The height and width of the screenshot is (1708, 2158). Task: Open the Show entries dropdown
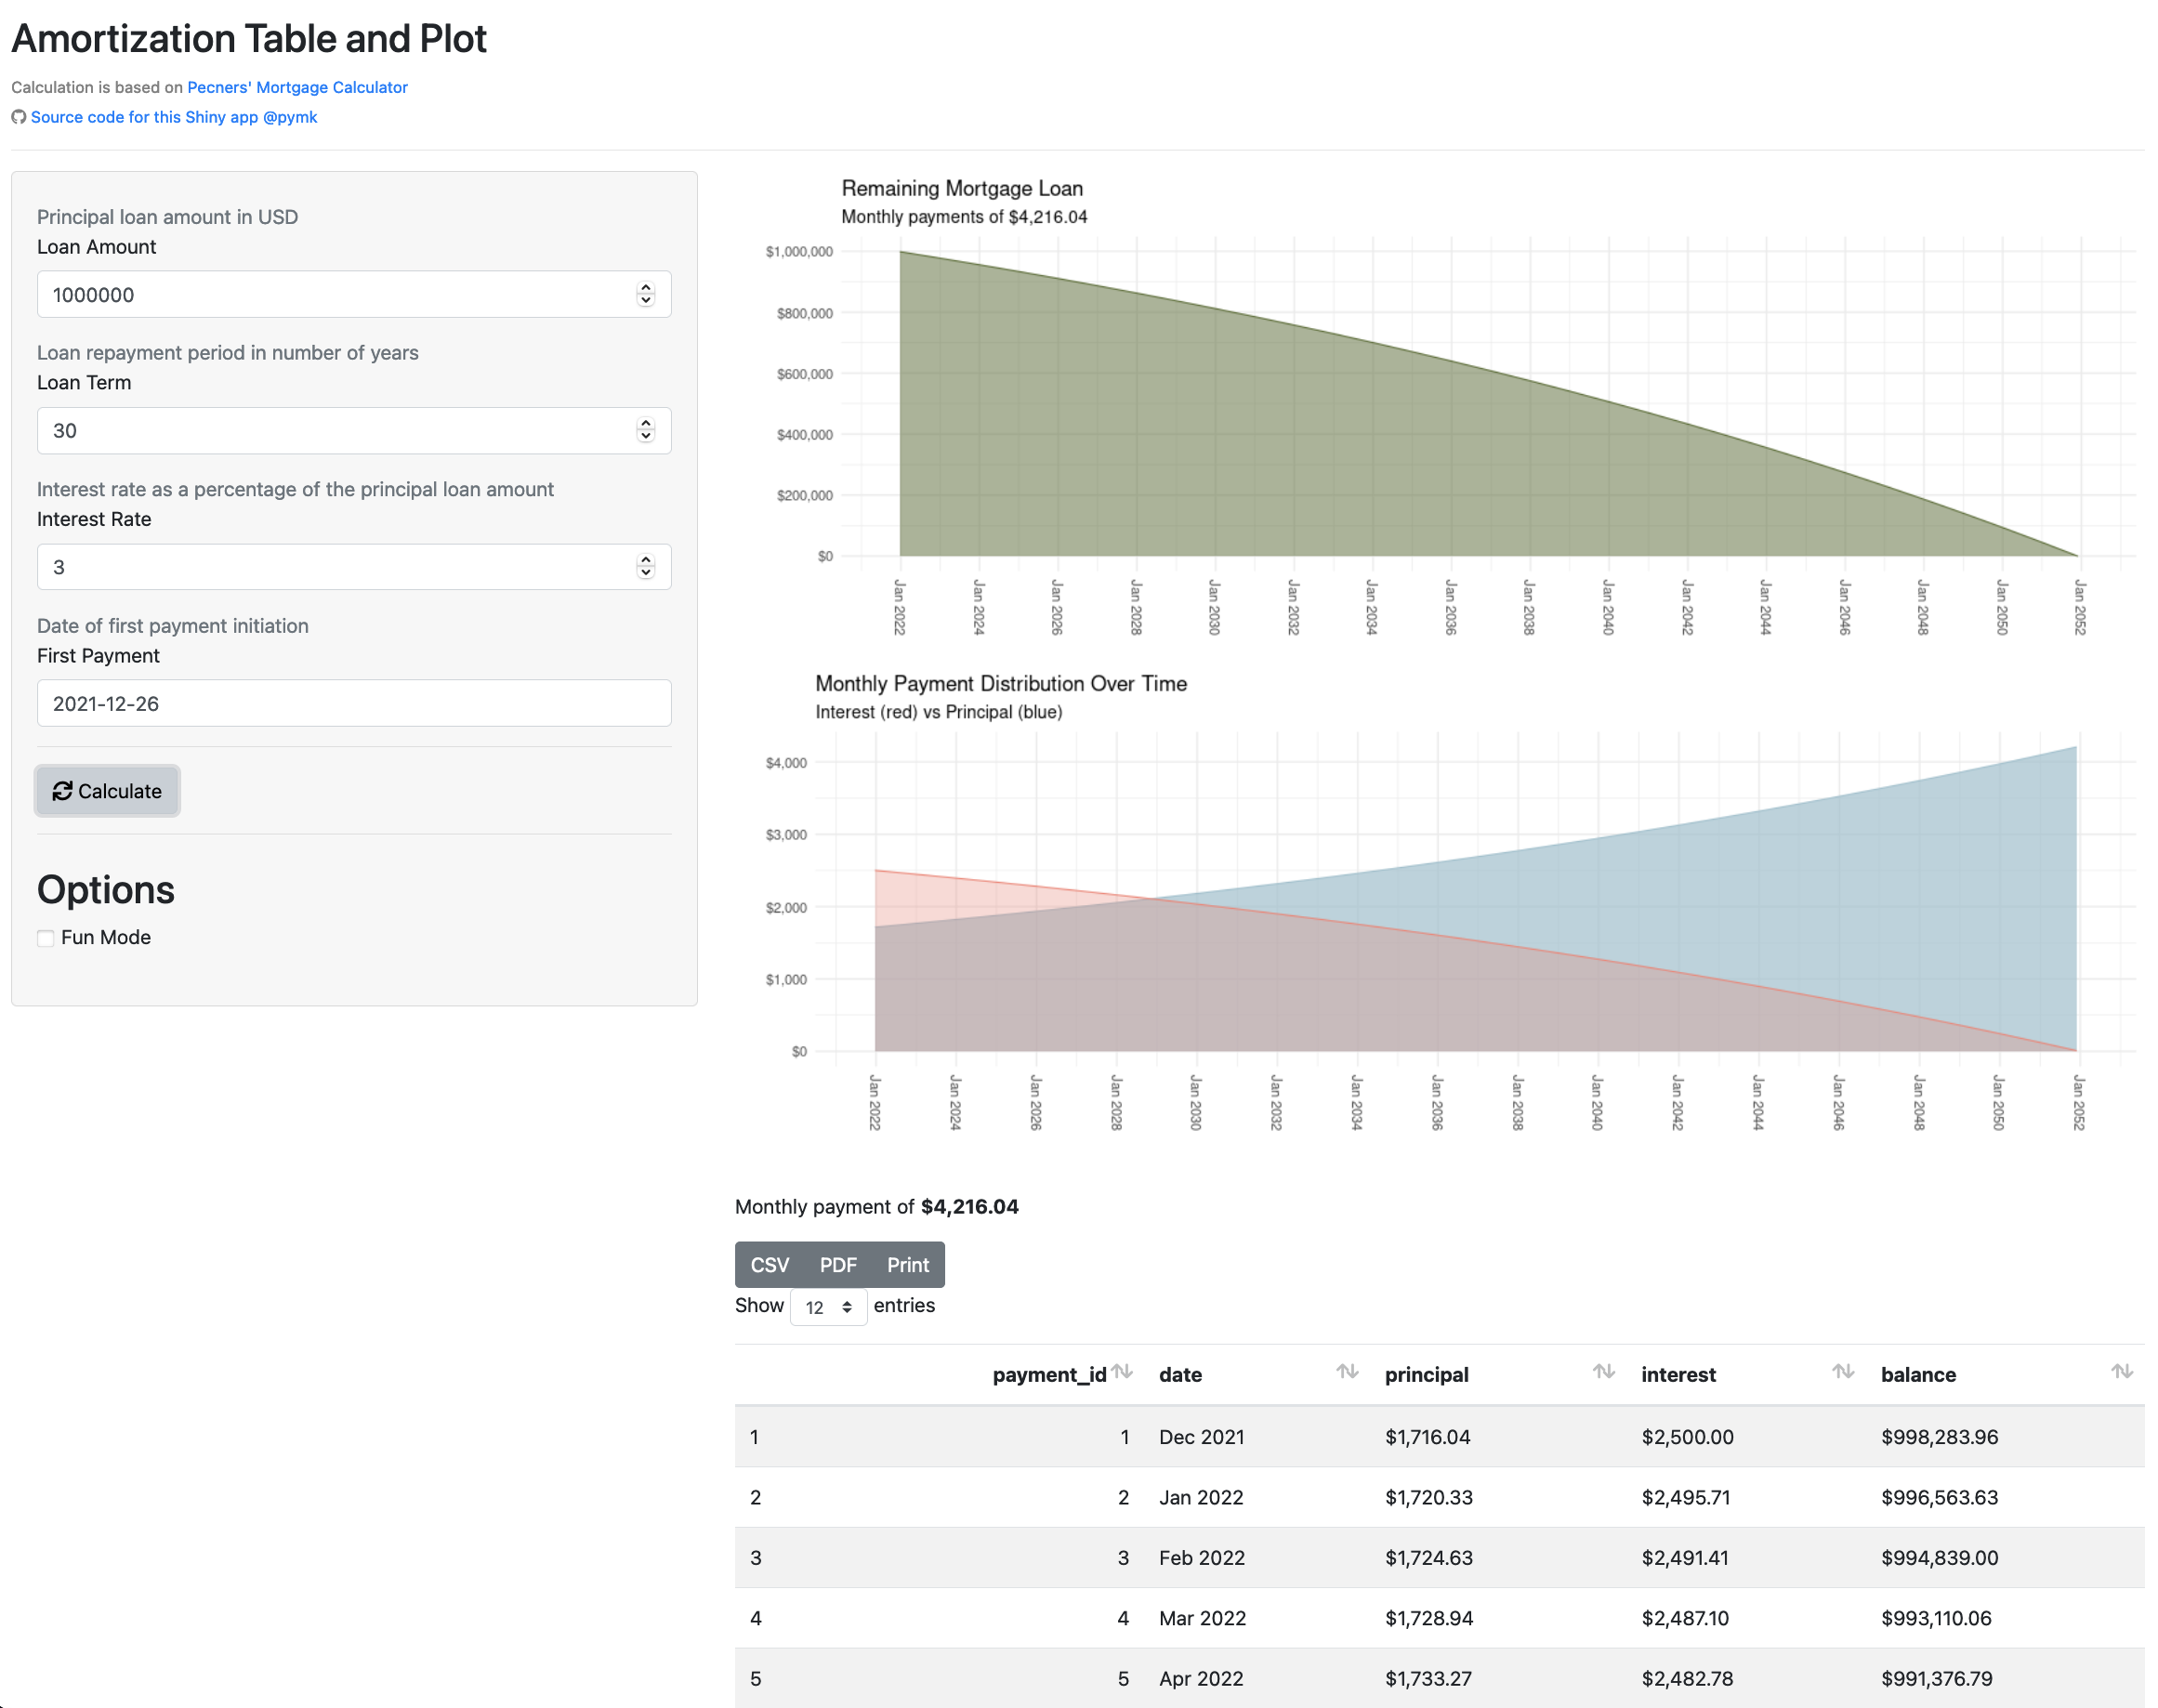pyautogui.click(x=828, y=1307)
